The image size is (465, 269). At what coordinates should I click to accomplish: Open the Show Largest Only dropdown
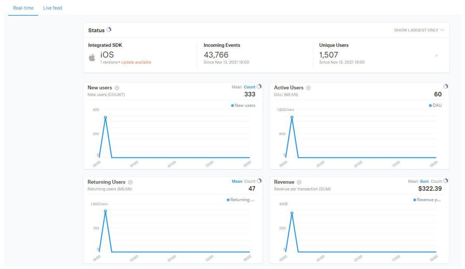pos(419,30)
